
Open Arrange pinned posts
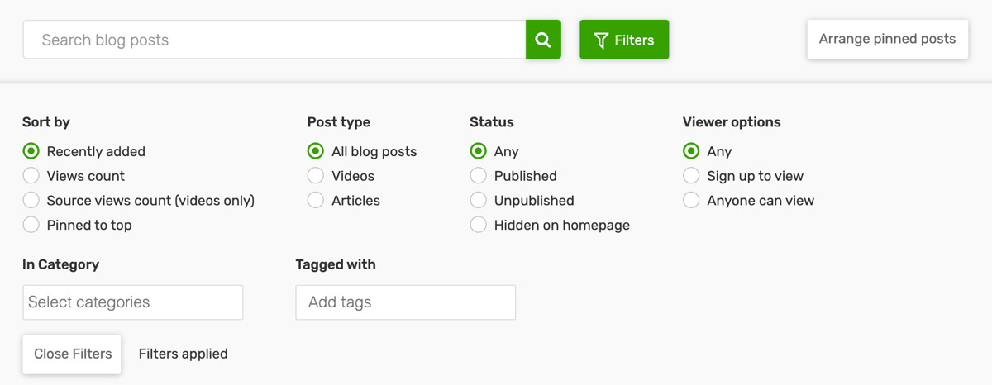887,40
